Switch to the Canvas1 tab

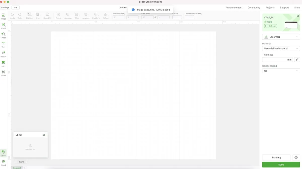[17, 167]
